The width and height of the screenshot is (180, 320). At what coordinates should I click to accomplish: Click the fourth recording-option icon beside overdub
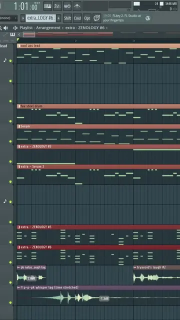pos(77,6)
